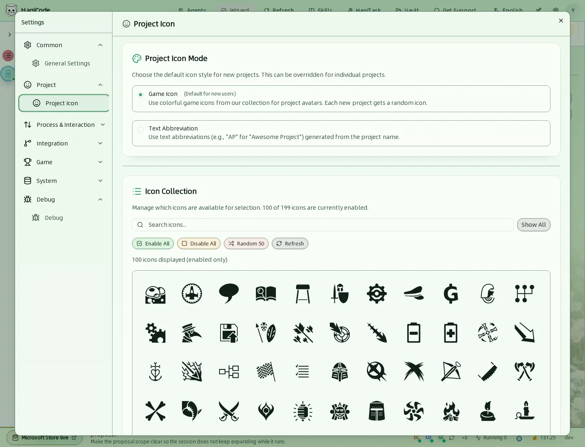The image size is (585, 447).
Task: Open General Settings page
Action: click(64, 63)
